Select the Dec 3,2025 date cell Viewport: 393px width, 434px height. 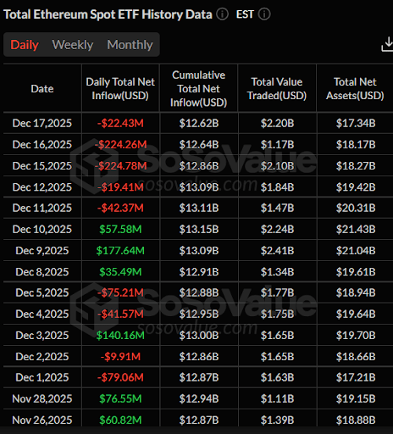42,336
